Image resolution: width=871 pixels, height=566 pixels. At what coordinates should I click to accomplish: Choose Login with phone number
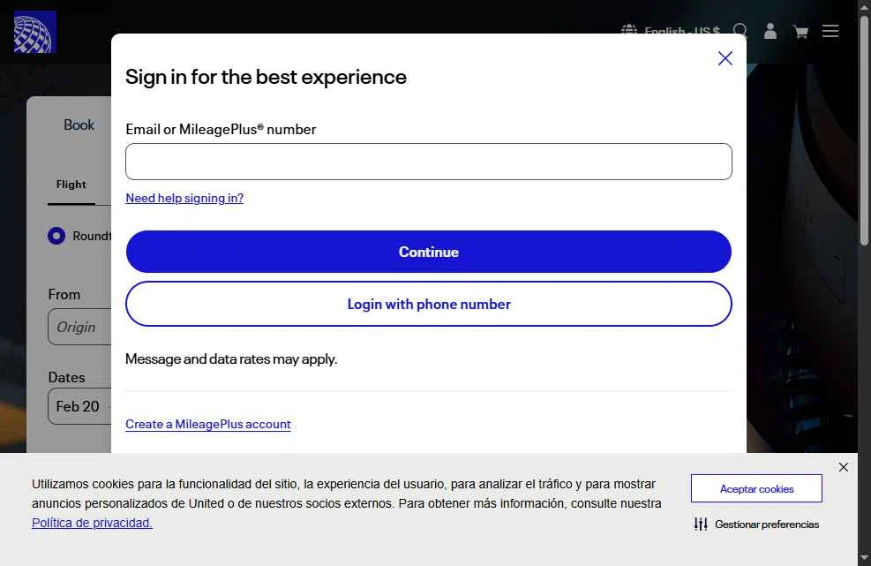point(428,304)
